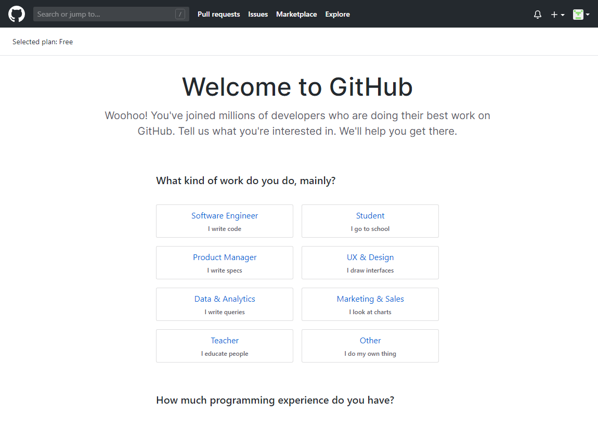Open the notifications bell
The image size is (598, 426).
click(x=538, y=15)
